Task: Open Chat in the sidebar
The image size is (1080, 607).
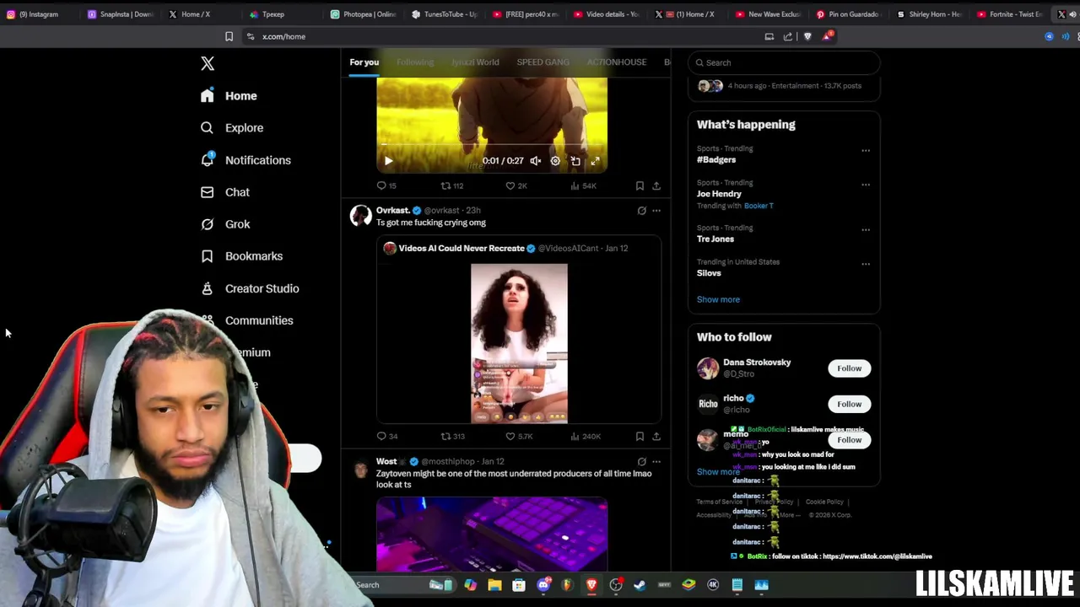Action: [x=224, y=192]
